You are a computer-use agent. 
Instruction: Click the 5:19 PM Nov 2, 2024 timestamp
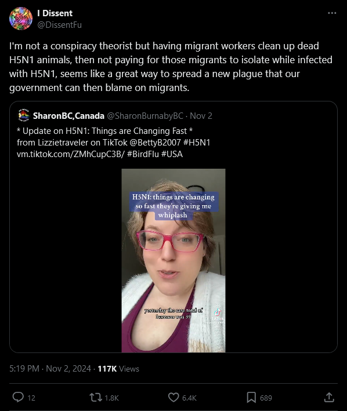[50, 369]
